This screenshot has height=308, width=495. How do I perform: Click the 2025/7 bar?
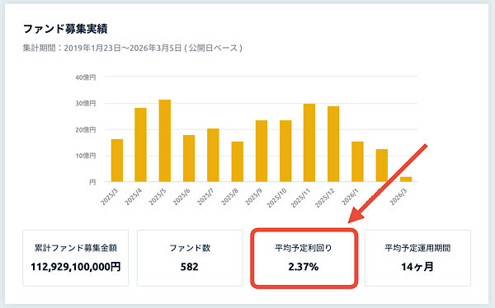click(x=213, y=155)
